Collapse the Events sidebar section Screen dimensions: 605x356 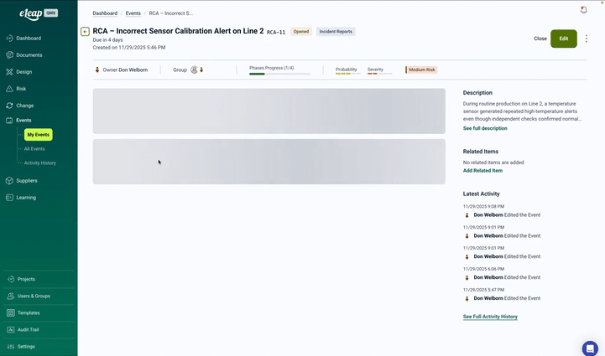[23, 121]
